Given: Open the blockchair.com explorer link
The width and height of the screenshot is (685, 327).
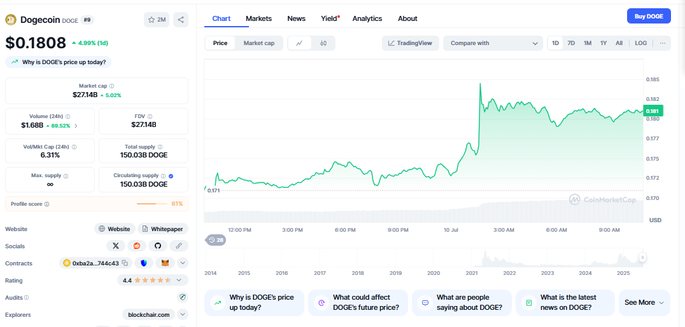Looking at the screenshot, I should click(148, 314).
